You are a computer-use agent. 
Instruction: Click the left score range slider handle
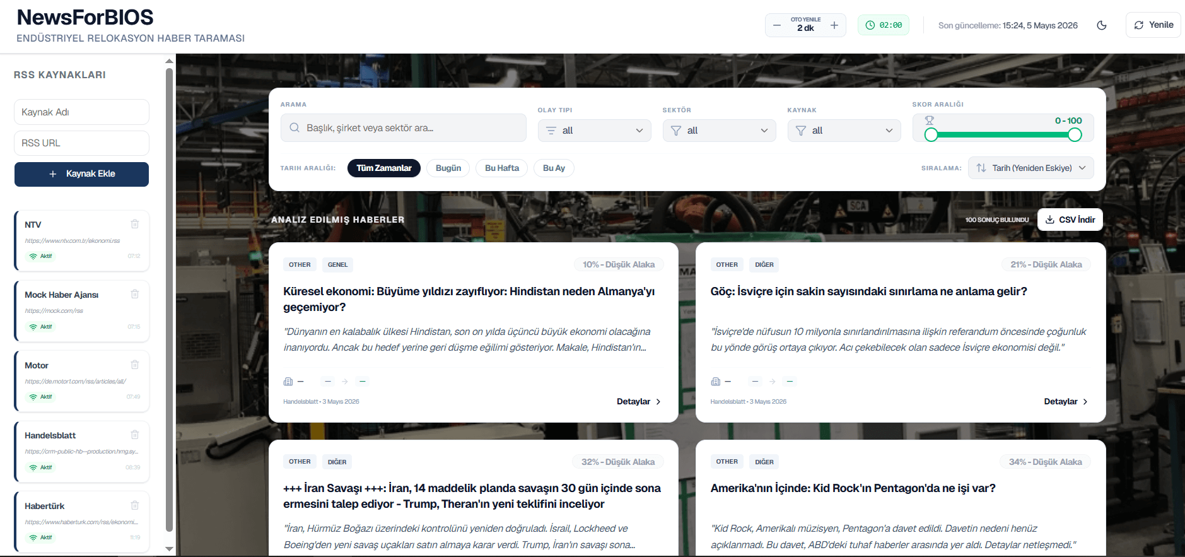931,134
